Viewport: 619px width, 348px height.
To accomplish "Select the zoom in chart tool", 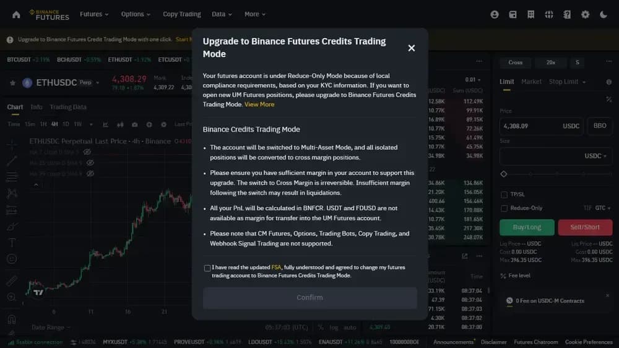I will 12,297.
